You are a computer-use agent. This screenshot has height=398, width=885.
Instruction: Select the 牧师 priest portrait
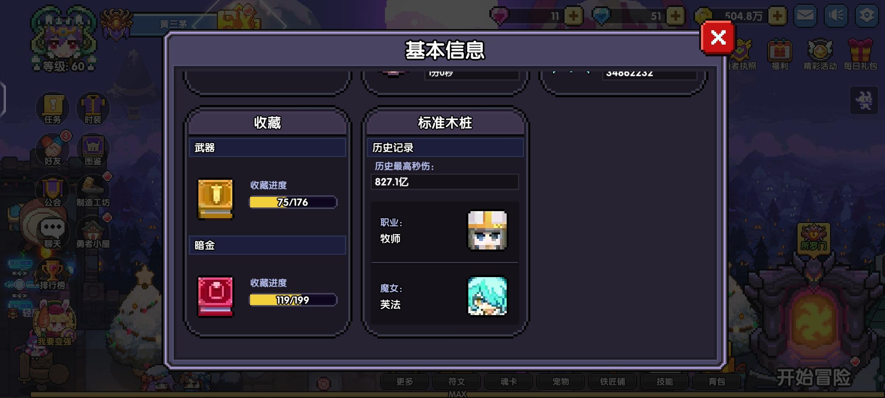click(x=487, y=231)
